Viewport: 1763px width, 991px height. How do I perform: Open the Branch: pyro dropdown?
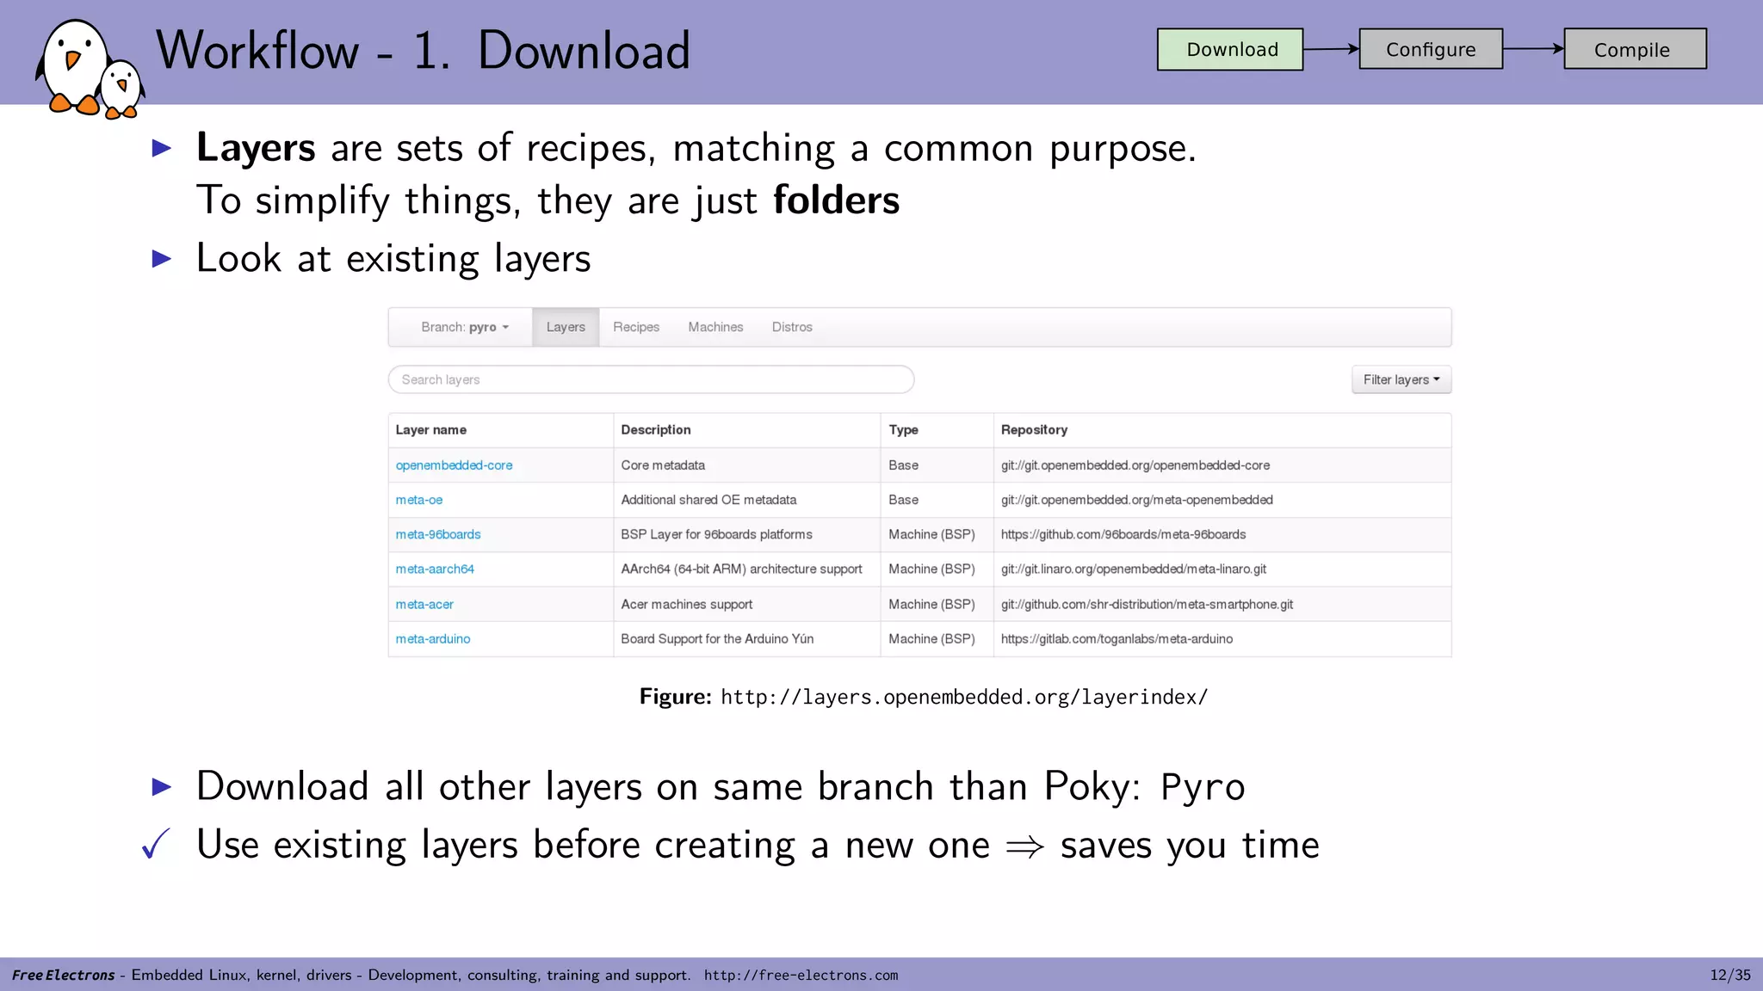[x=465, y=327]
